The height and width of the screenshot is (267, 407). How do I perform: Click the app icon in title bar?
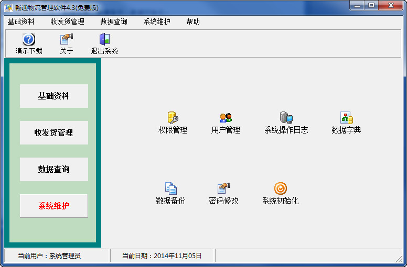click(x=8, y=7)
